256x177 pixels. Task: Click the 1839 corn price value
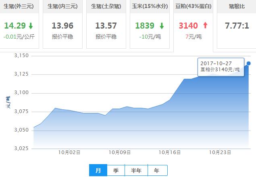(145, 26)
